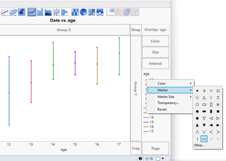Image resolution: width=226 pixels, height=161 pixels.
Task: Choose the open left-pointing triangle marker
Action: 211,118
